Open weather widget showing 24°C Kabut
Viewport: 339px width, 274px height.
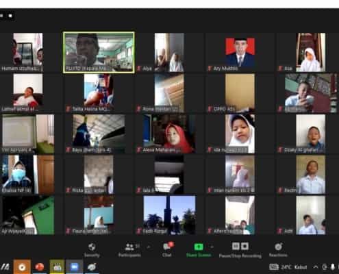(x=288, y=266)
